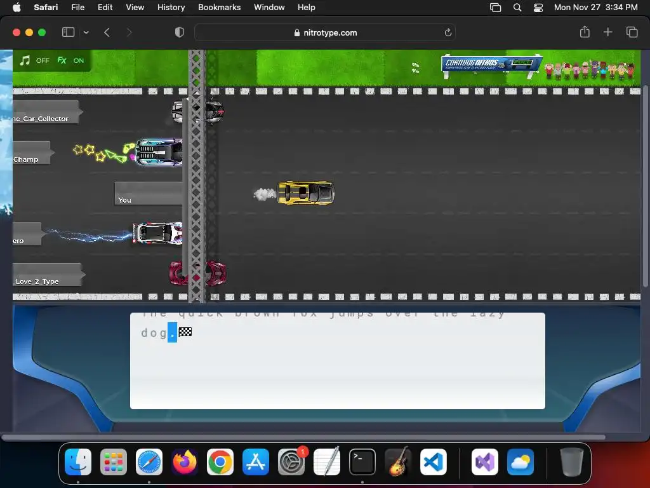Click the forward navigation arrow
Screen dimensions: 650x488
point(129,32)
